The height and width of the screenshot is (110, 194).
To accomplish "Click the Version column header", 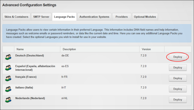I will click(x=146, y=49).
